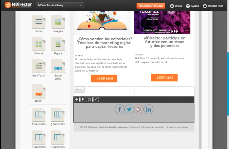The width and height of the screenshot is (229, 149).
Task: Open the Rosana Rios account menu
Action: [213, 6]
